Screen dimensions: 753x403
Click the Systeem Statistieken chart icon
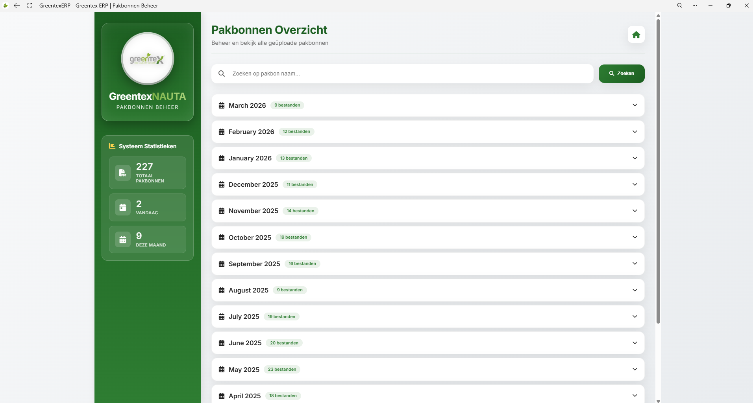click(112, 146)
